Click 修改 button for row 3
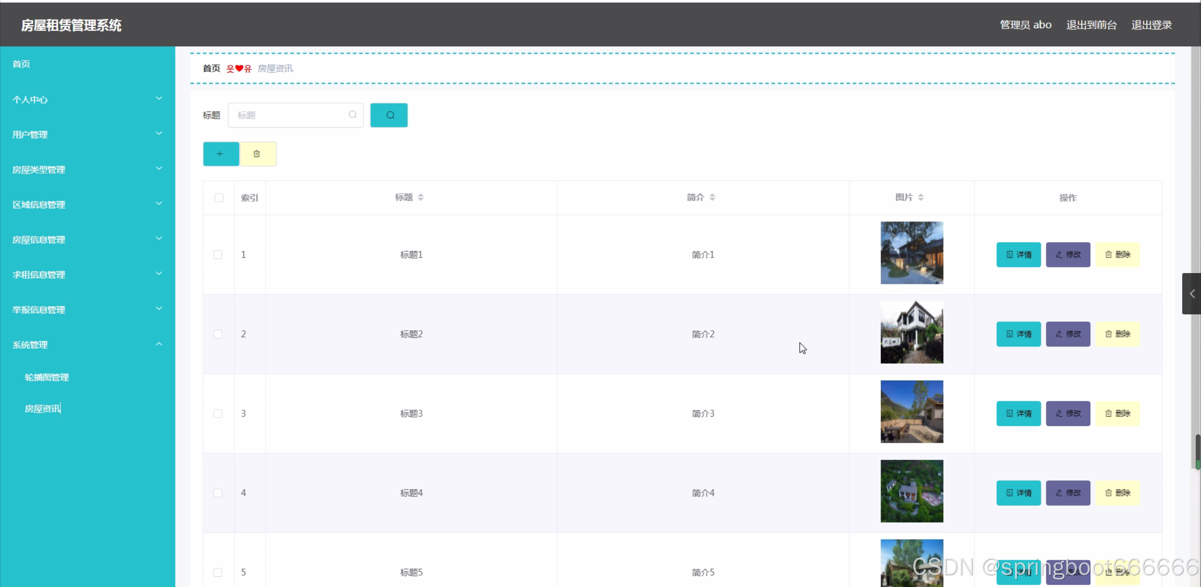The image size is (1201, 587). tap(1068, 413)
